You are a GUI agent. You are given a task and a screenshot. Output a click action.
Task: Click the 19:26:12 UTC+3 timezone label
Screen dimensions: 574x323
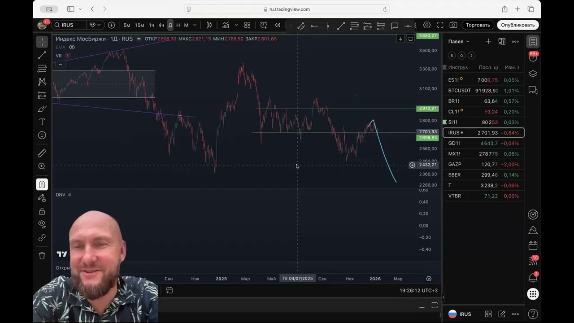pos(418,291)
